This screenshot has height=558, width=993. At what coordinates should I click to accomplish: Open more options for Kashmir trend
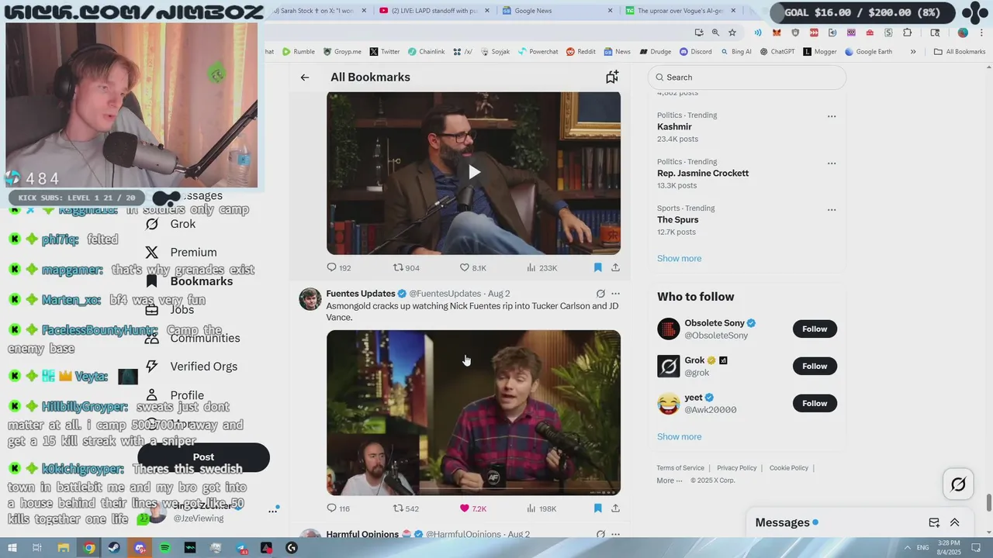832,116
